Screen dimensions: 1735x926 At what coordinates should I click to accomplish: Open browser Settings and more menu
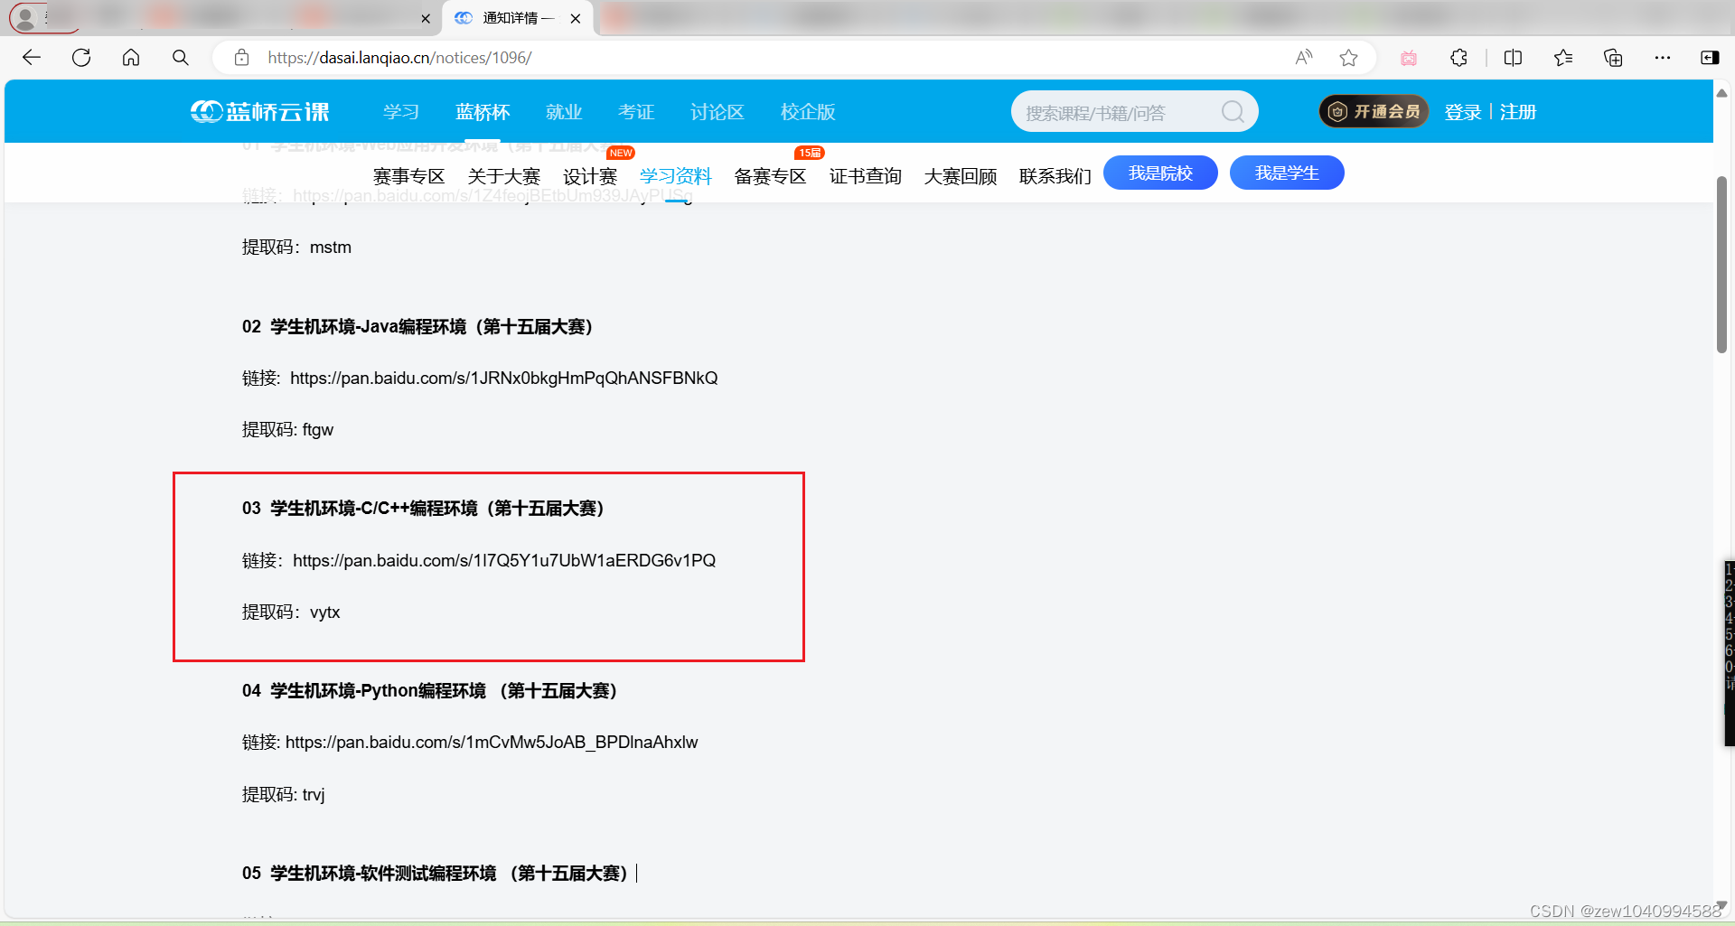tap(1663, 58)
